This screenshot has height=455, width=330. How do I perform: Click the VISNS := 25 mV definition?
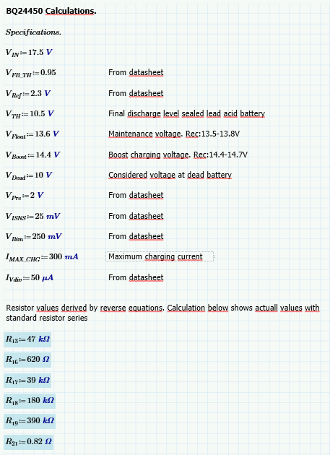32,217
